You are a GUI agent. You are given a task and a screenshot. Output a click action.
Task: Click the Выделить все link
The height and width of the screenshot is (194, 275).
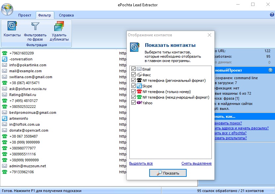pyautogui.click(x=141, y=163)
